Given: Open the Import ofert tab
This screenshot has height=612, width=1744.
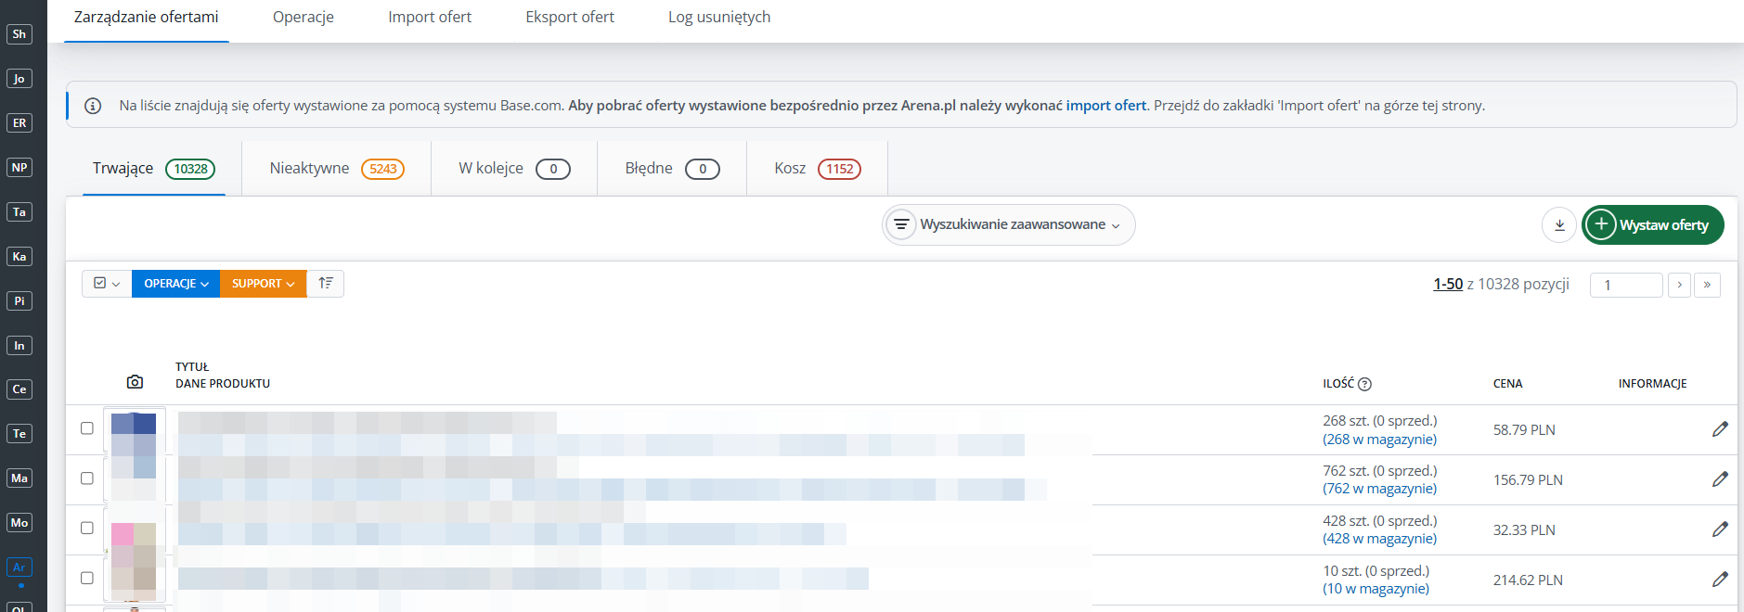Looking at the screenshot, I should pyautogui.click(x=430, y=18).
